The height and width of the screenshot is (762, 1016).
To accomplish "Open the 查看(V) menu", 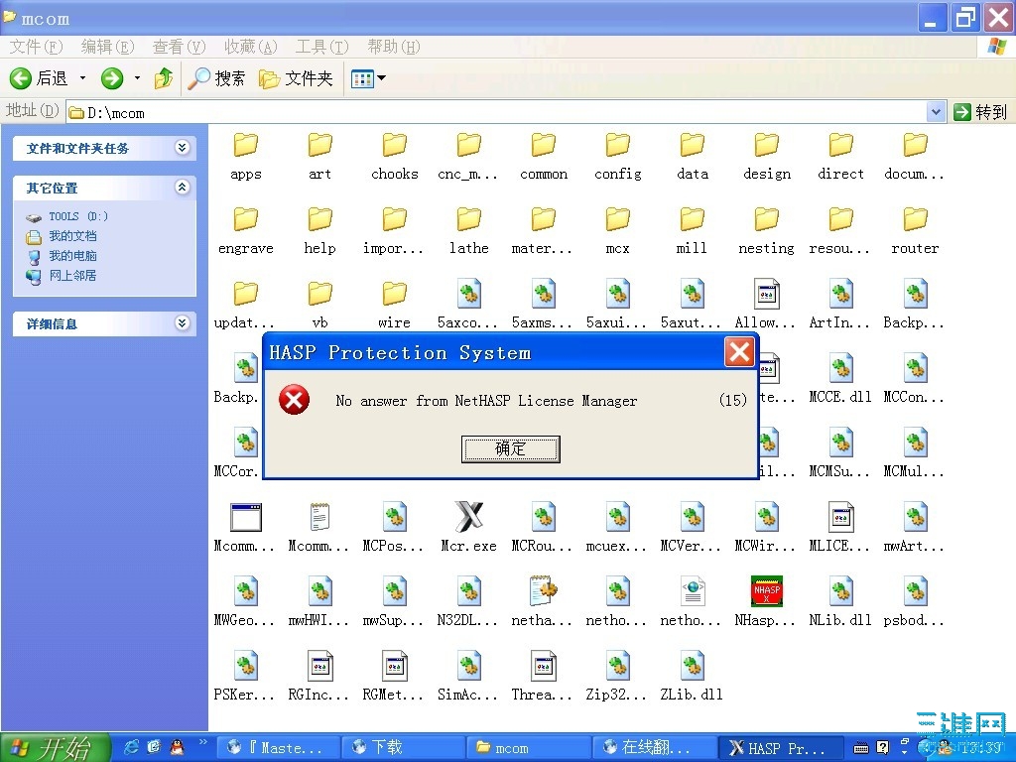I will click(x=179, y=47).
